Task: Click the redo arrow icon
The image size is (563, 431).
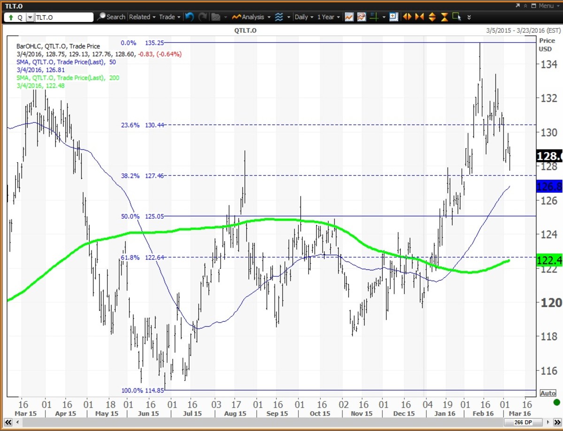Action: (x=203, y=17)
